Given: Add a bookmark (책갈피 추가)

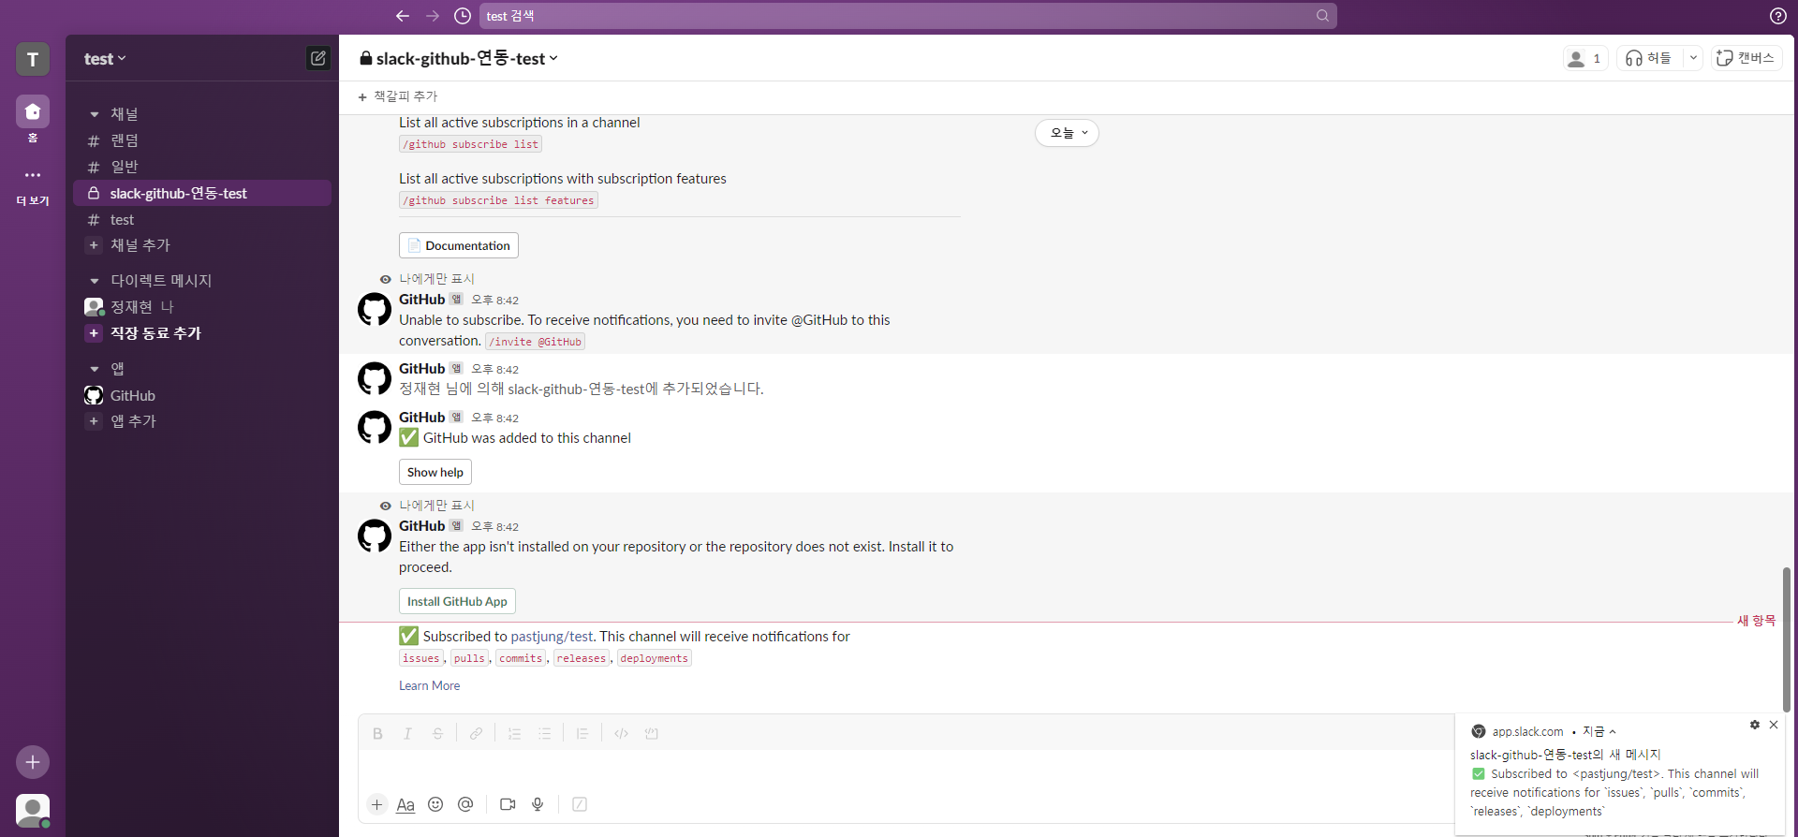Looking at the screenshot, I should tap(398, 96).
